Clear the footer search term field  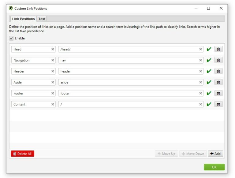coord(201,93)
